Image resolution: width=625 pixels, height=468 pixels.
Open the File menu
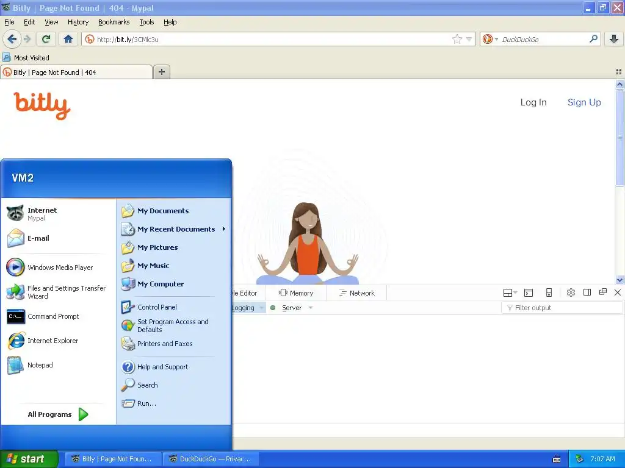coord(9,22)
